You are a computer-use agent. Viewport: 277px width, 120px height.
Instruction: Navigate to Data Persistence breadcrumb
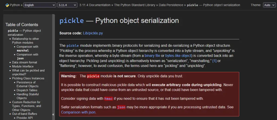point(171,5)
